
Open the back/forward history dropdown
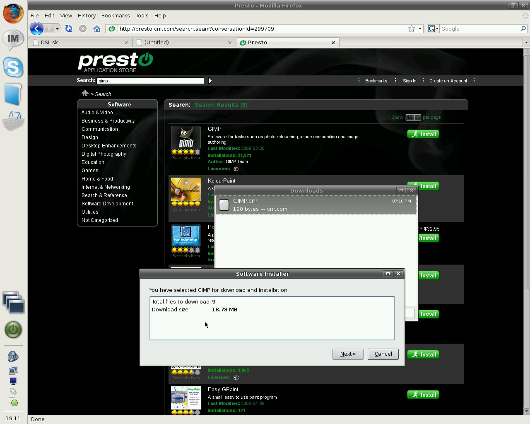(57, 29)
